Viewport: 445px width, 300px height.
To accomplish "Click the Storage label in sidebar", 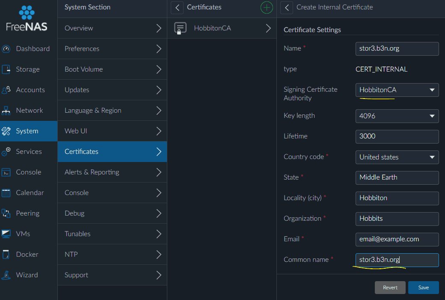I will click(28, 69).
